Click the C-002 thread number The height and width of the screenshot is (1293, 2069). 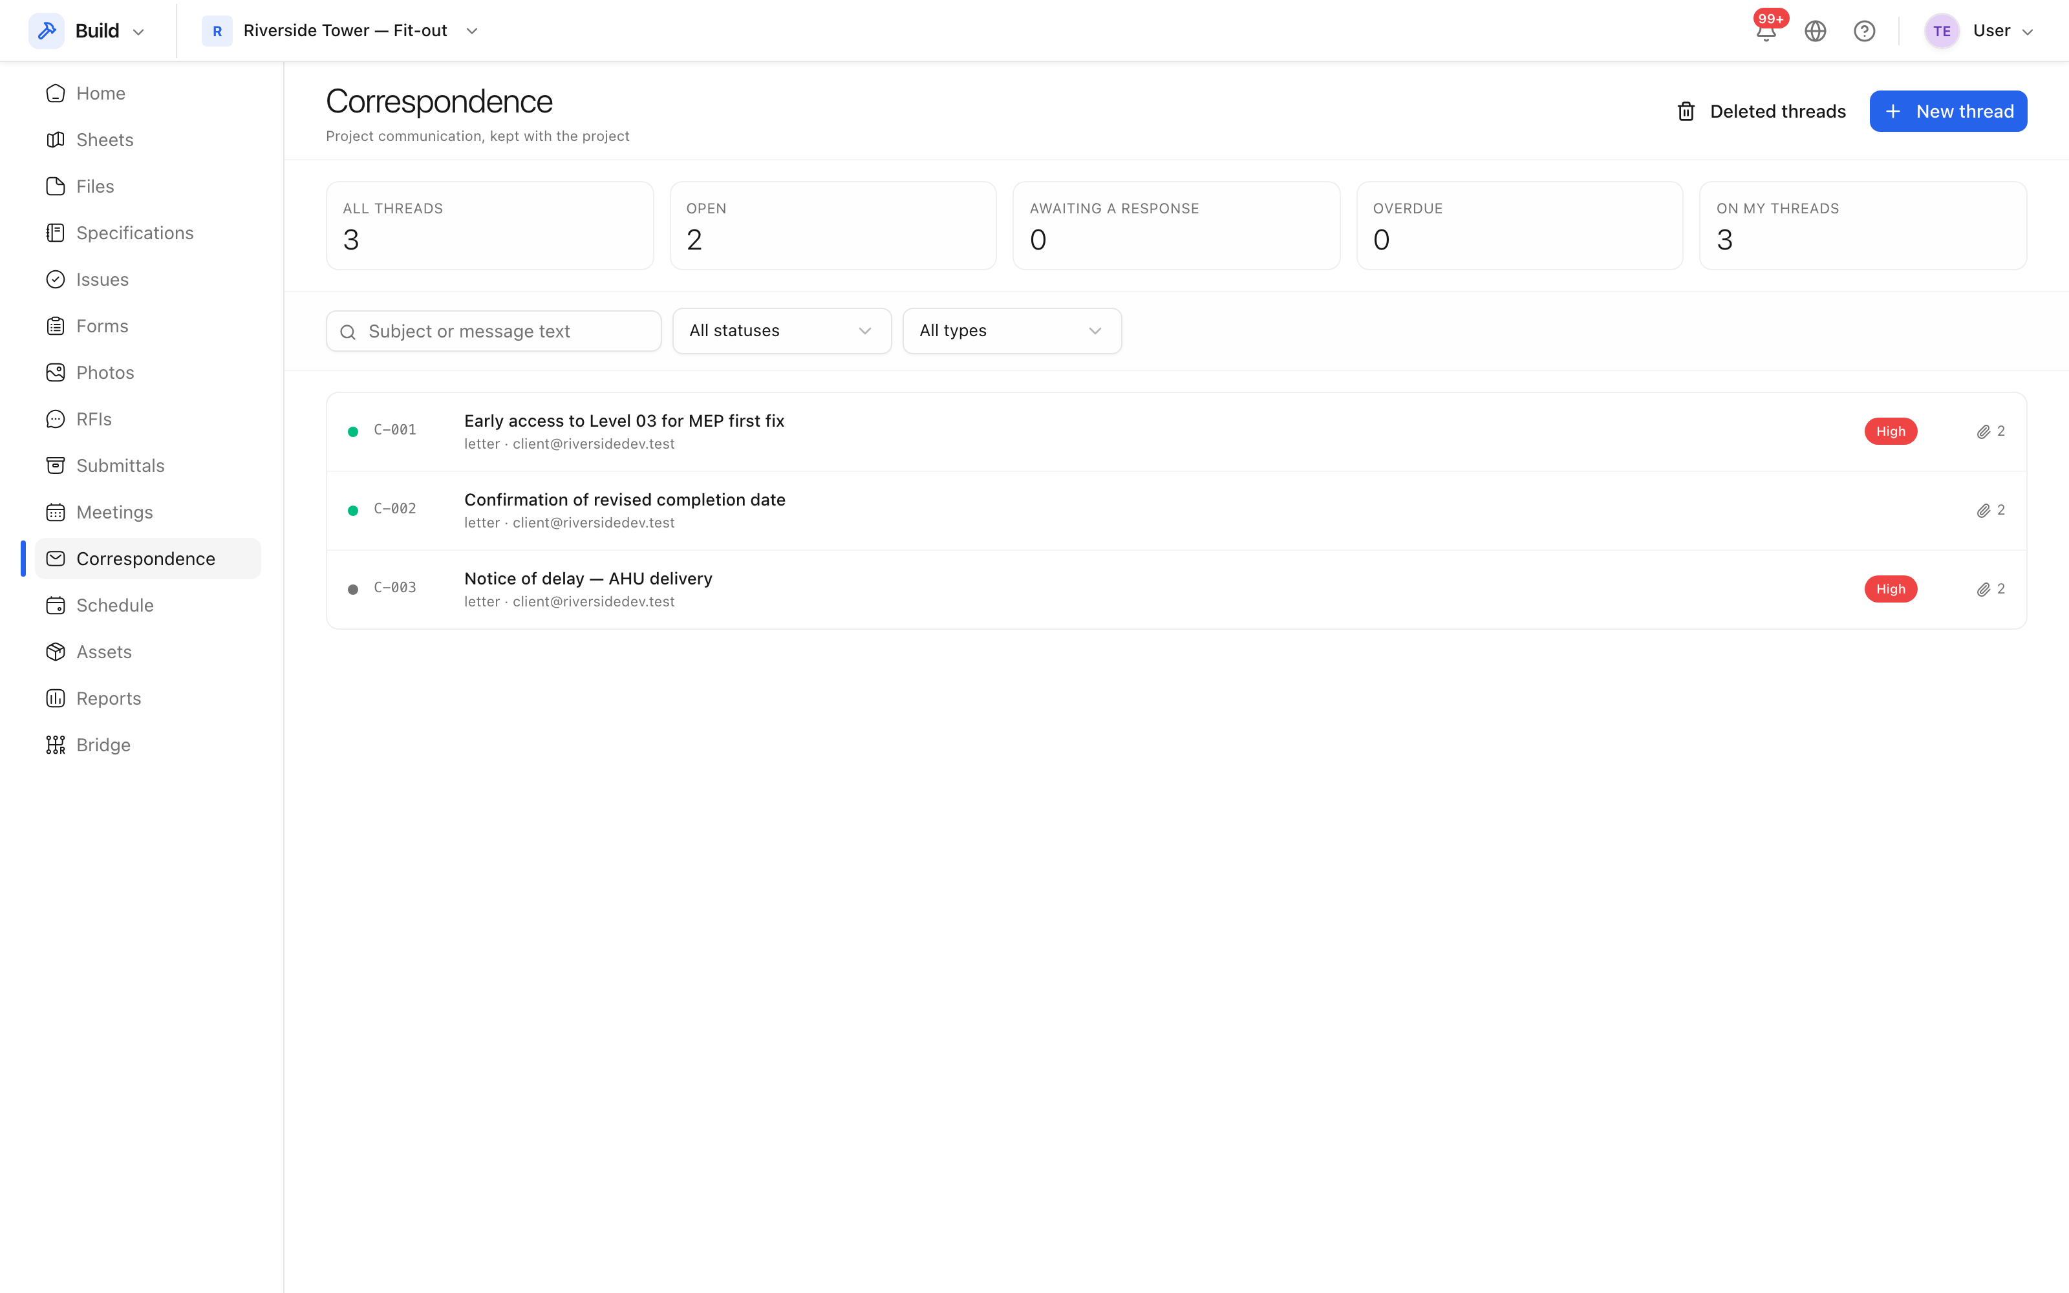tap(395, 509)
